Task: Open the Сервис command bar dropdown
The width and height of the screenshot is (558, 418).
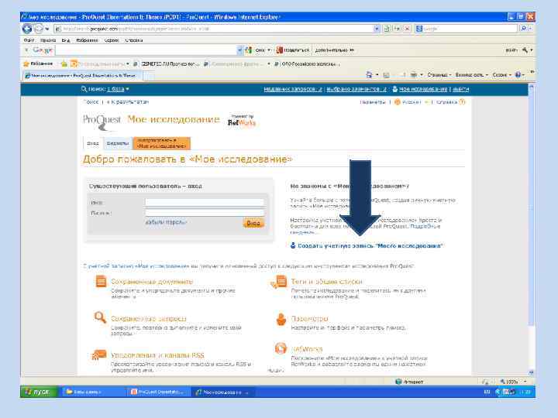Action: click(501, 74)
